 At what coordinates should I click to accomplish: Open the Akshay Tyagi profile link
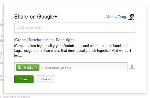point(116,17)
